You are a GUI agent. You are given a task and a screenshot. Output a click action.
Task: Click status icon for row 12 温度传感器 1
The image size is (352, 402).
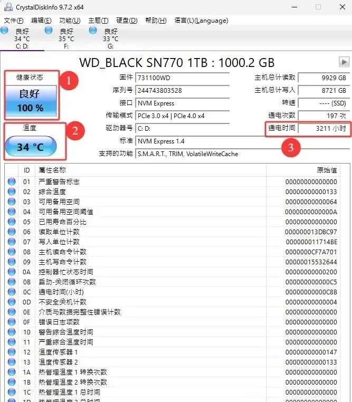click(12, 352)
